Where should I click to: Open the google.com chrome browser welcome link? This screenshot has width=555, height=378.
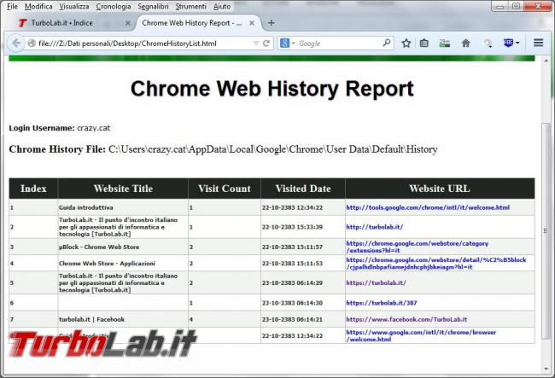[421, 335]
